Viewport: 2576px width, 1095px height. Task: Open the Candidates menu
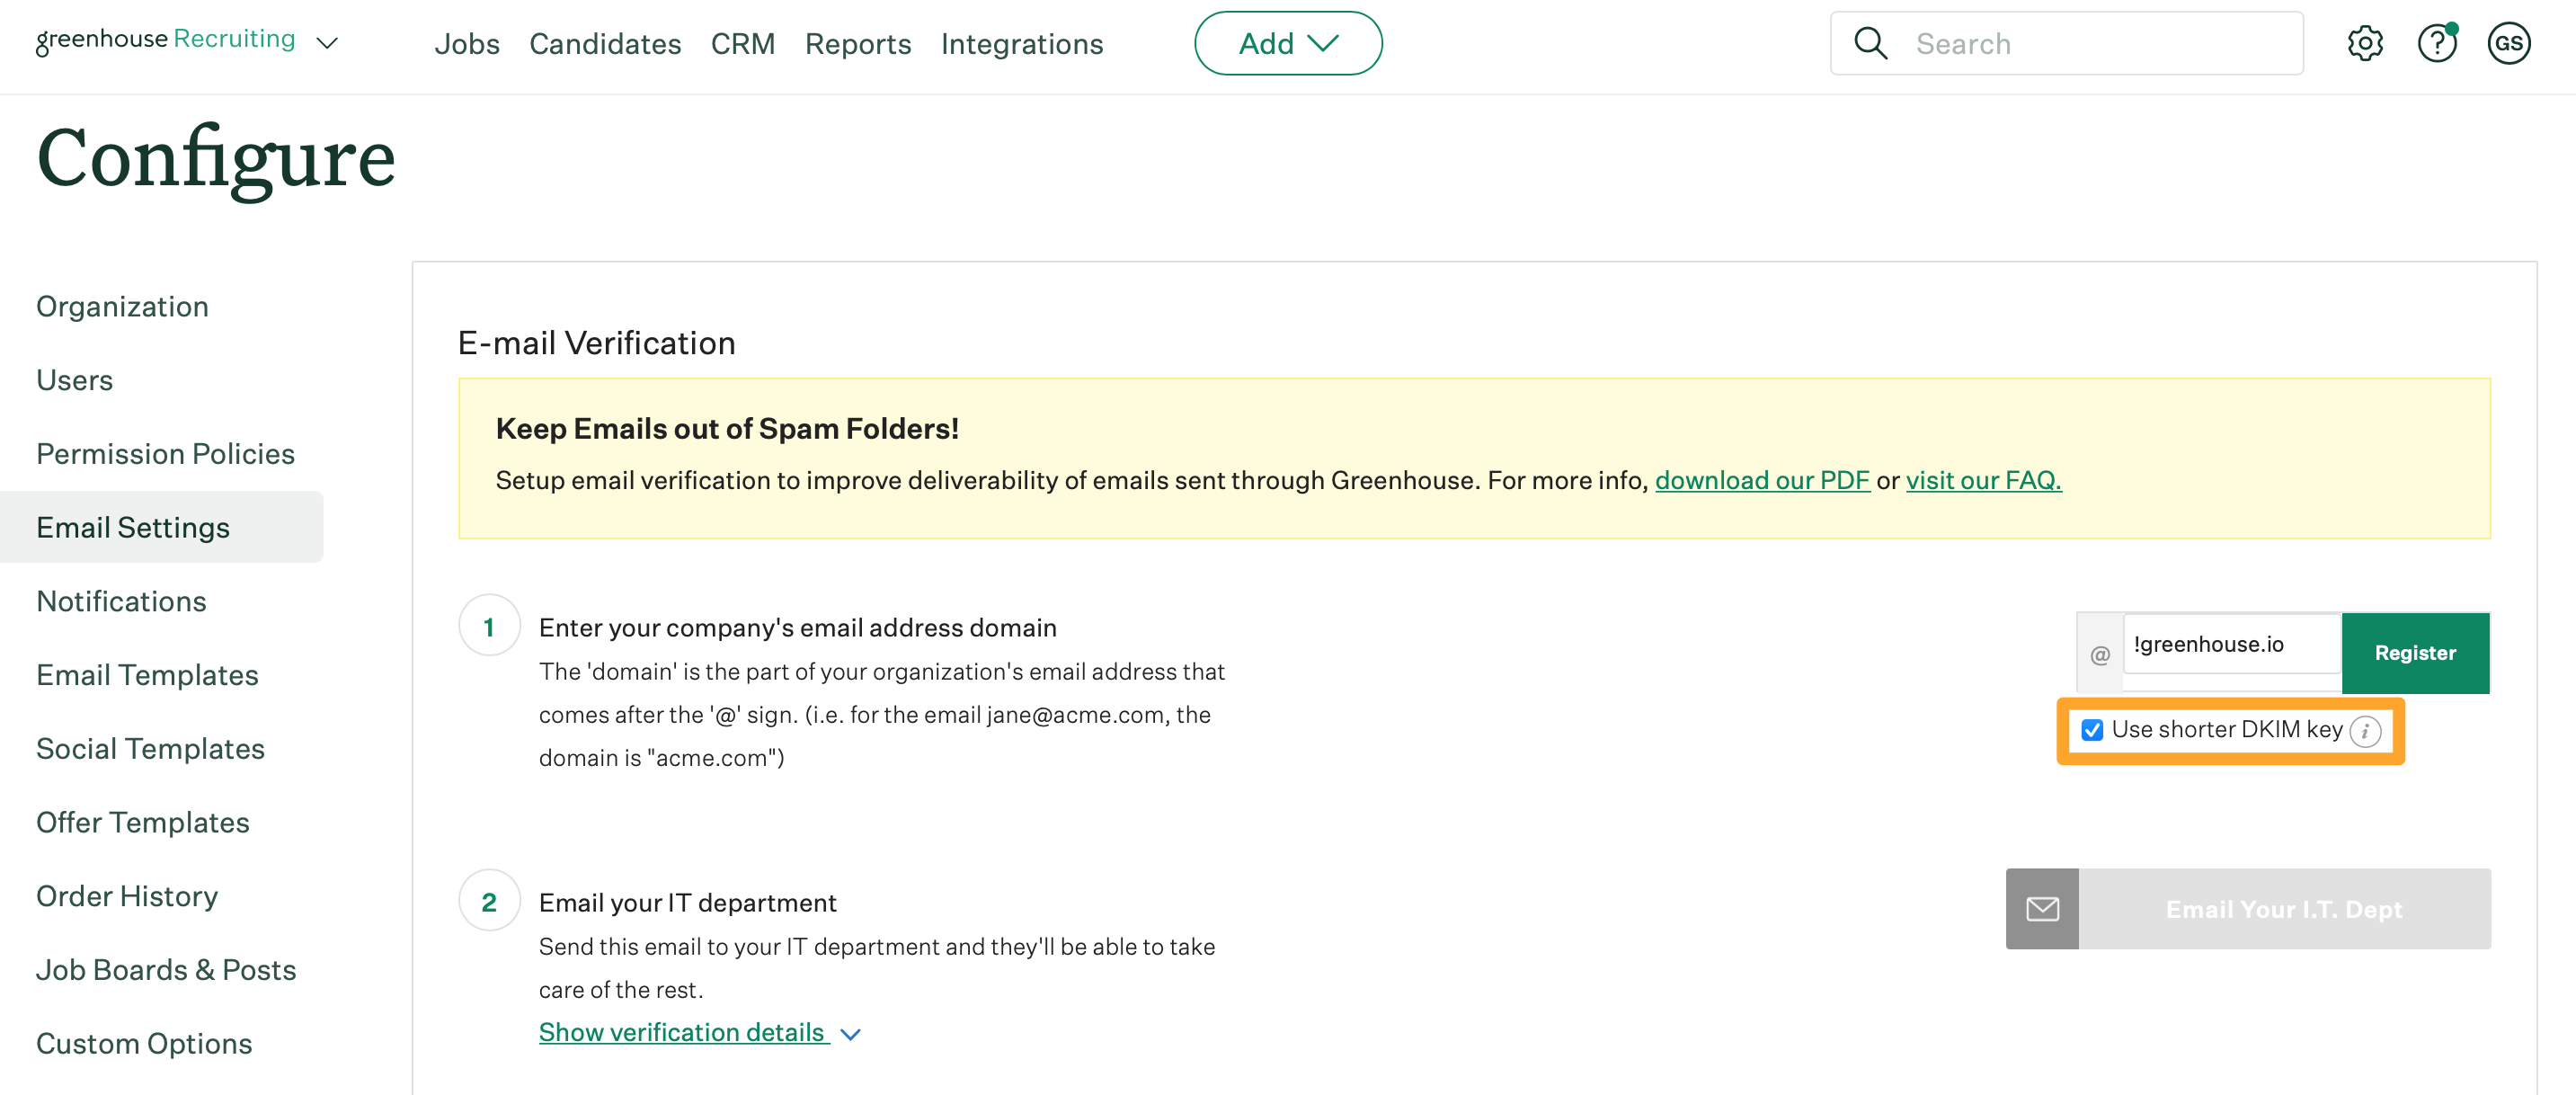(x=604, y=44)
